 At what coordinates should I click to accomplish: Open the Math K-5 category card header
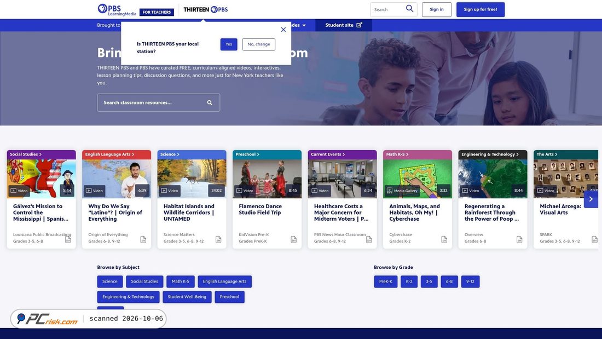tap(418, 154)
